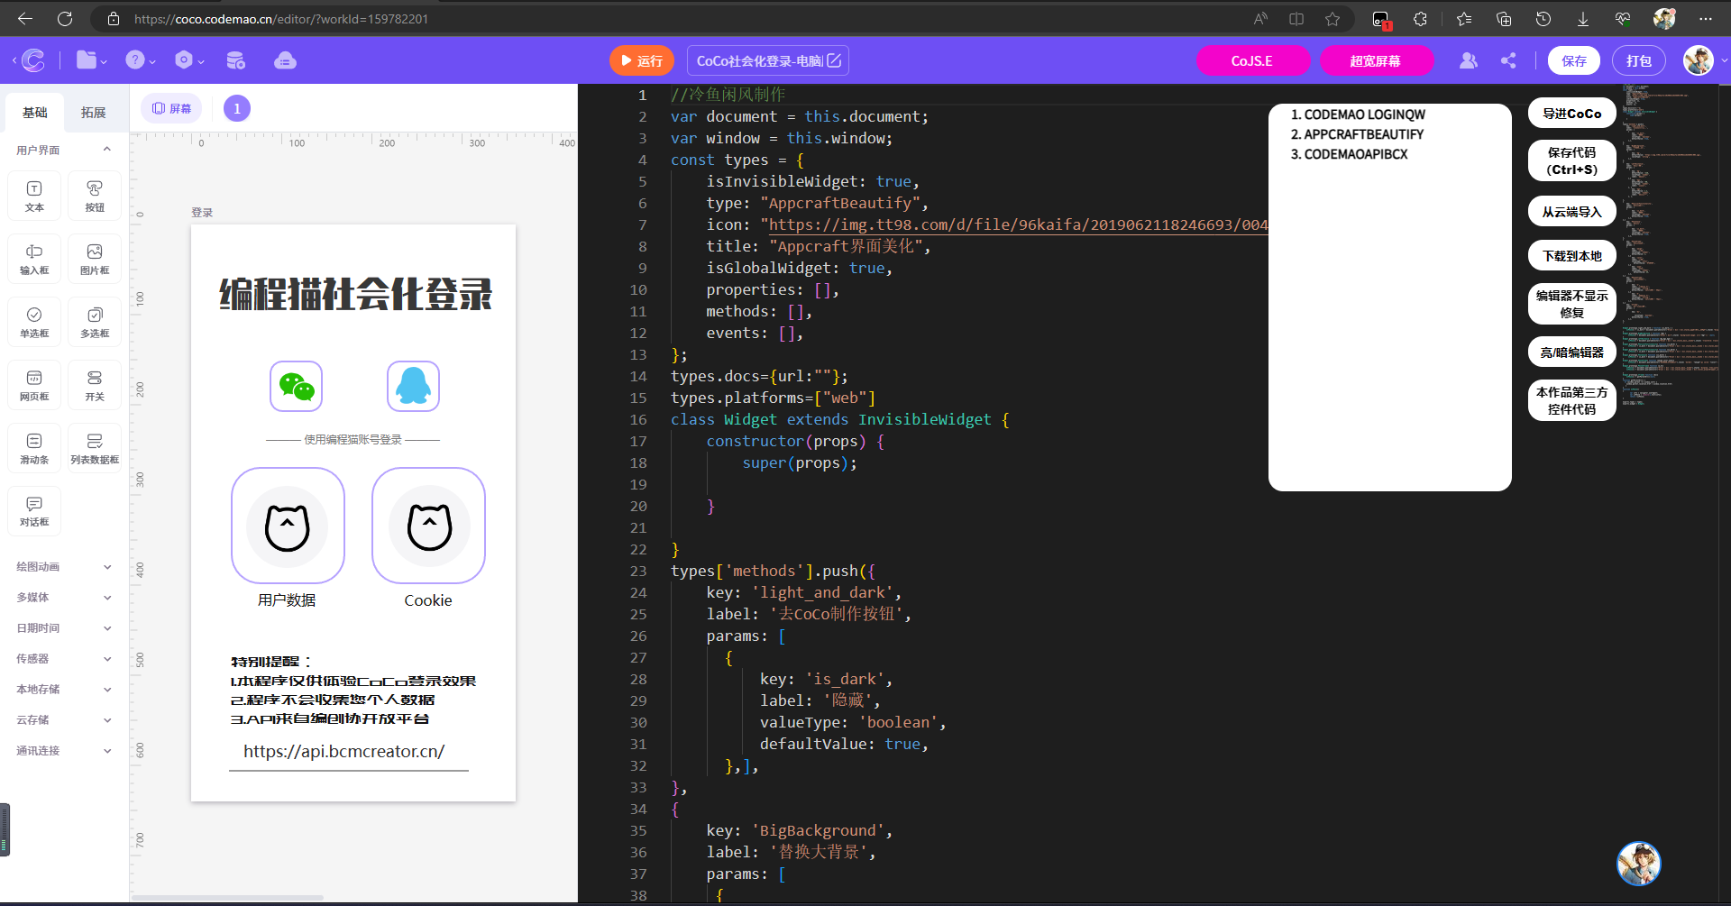Open the settings gear menu
This screenshot has width=1731, height=906.
(188, 60)
